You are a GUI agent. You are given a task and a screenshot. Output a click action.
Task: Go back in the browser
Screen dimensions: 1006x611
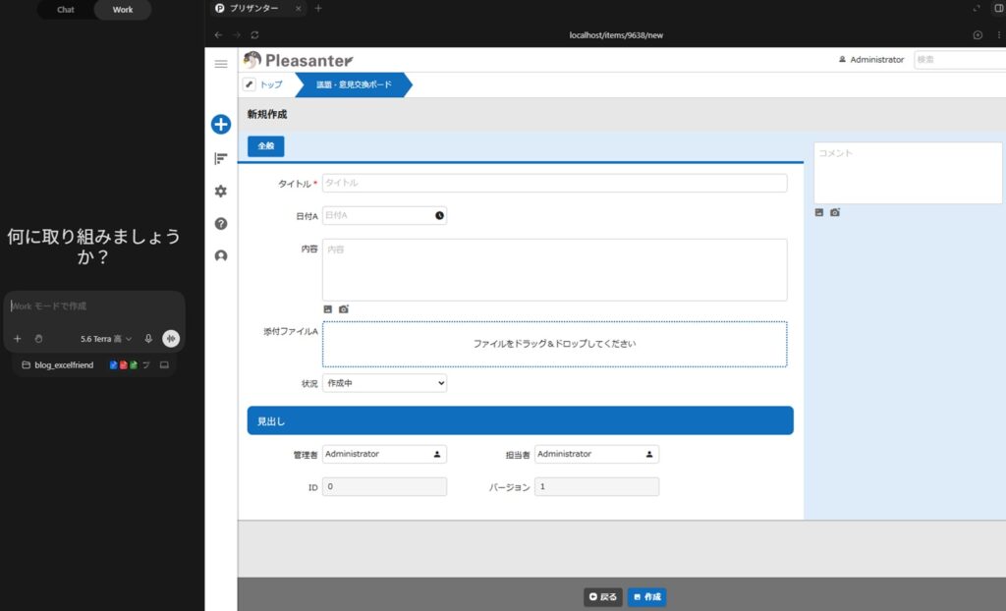(x=218, y=34)
